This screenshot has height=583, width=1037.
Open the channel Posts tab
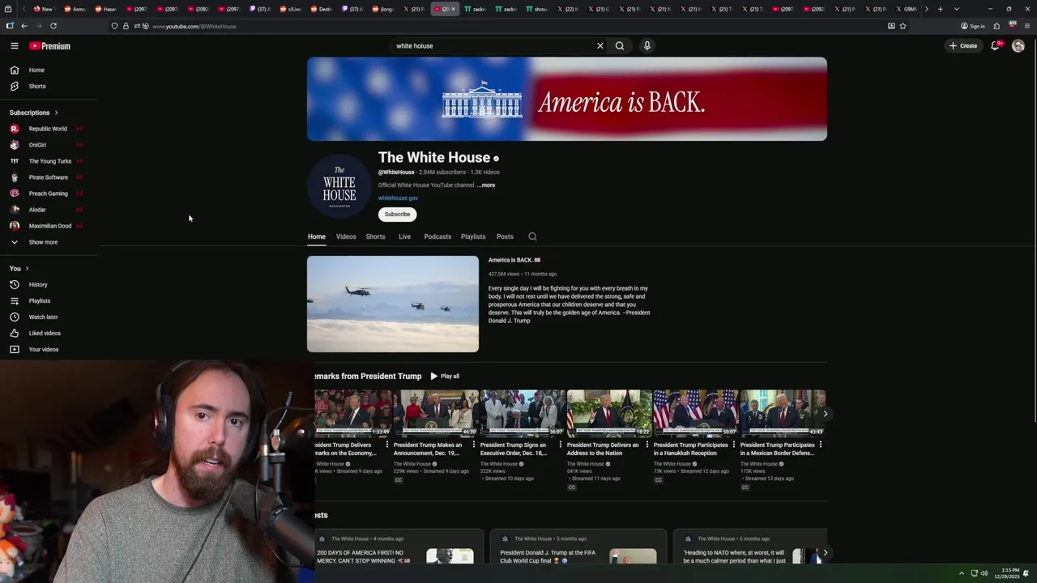coord(505,236)
